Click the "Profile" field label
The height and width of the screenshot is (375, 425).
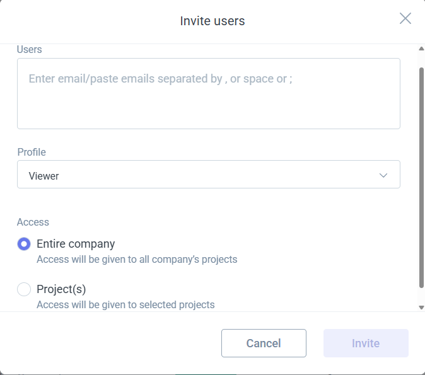[x=32, y=152]
